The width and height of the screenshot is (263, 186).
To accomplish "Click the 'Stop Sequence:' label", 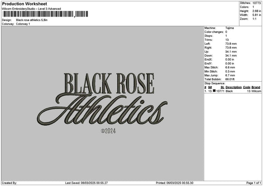I will (215, 83).
